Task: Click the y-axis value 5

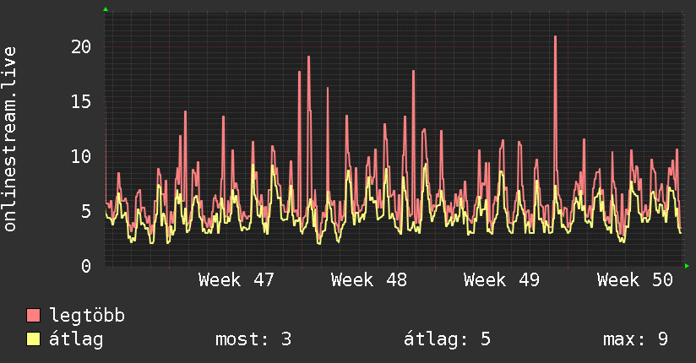Action: point(86,211)
